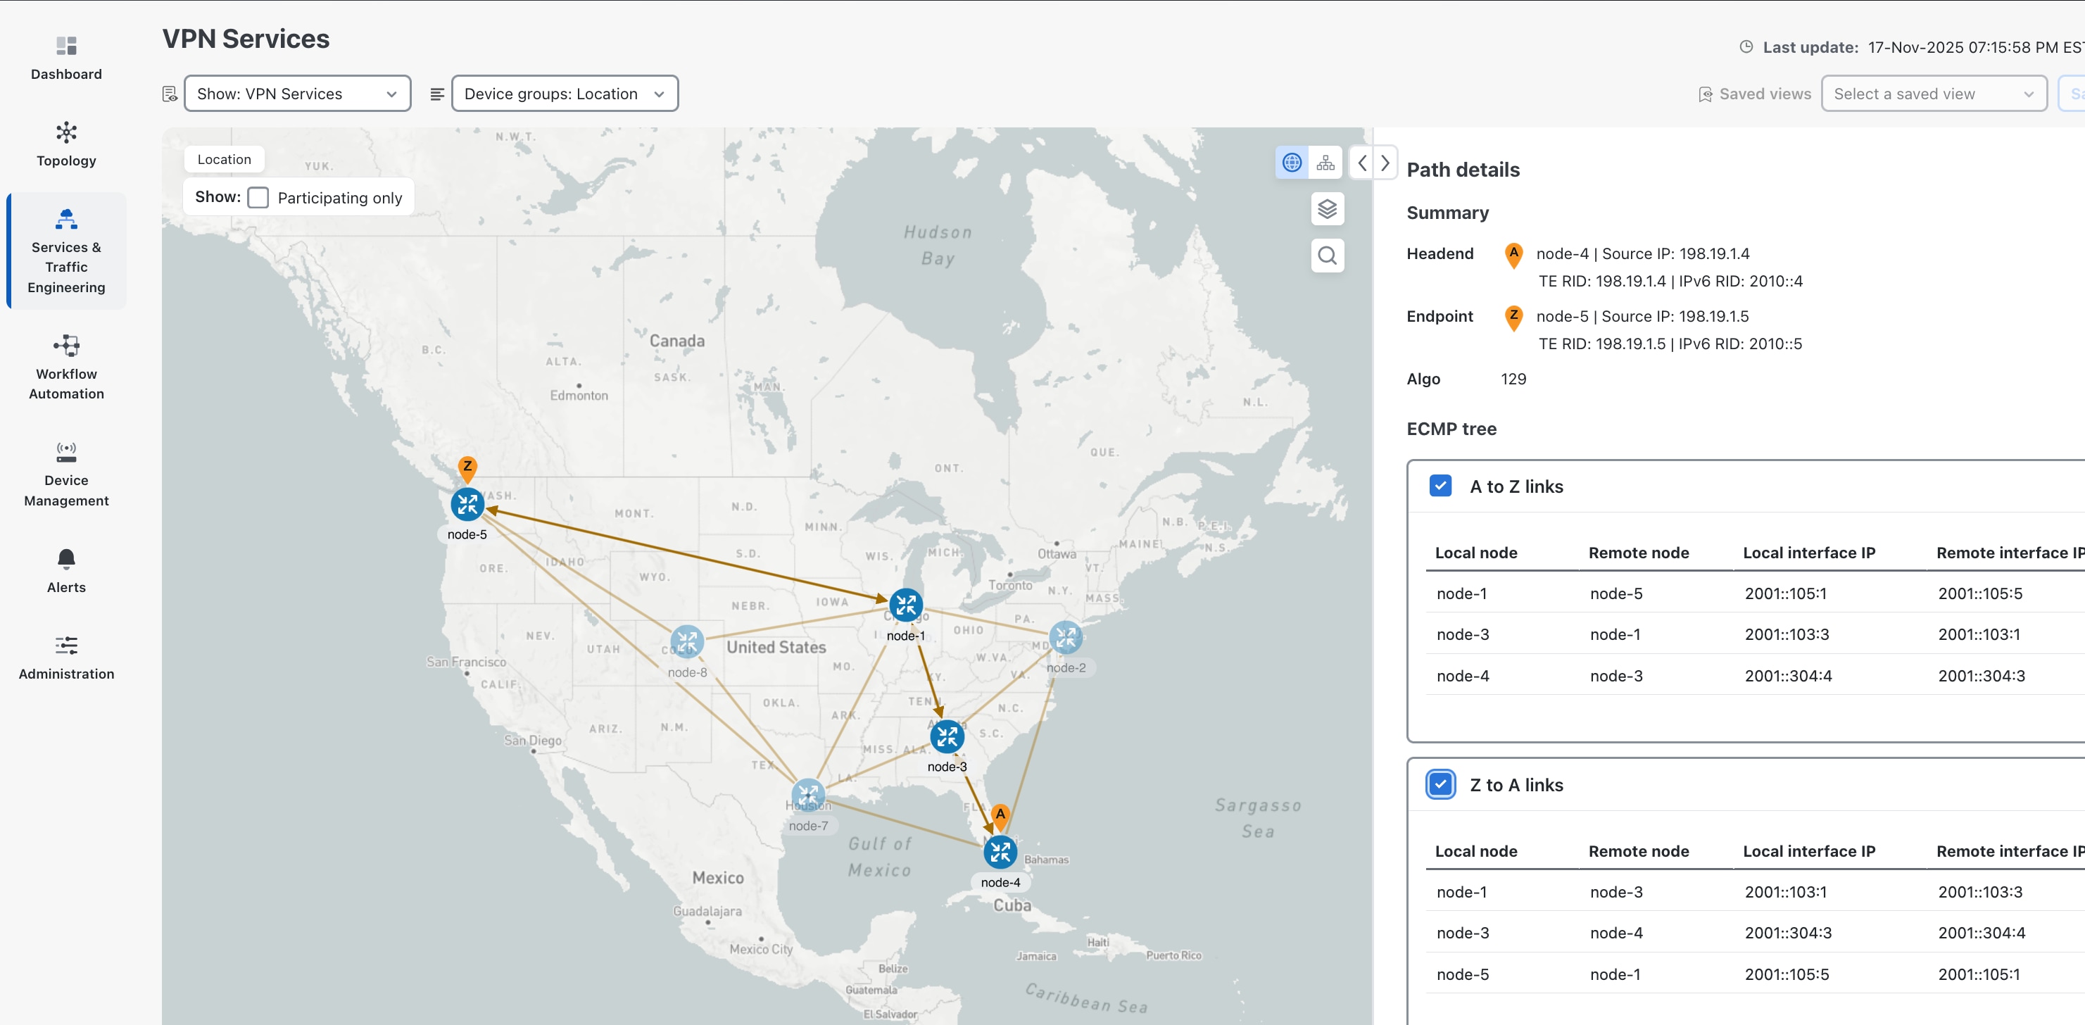Viewport: 2085px width, 1025px height.
Task: Select node-7 router on the map
Action: 808,796
